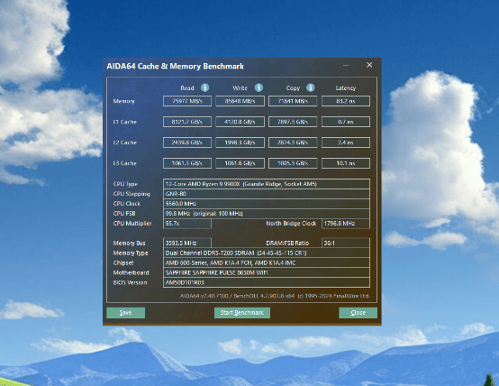Viewport: 499px width, 386px height.
Task: Minimize the AIDA64 benchmark window
Action: (x=346, y=65)
